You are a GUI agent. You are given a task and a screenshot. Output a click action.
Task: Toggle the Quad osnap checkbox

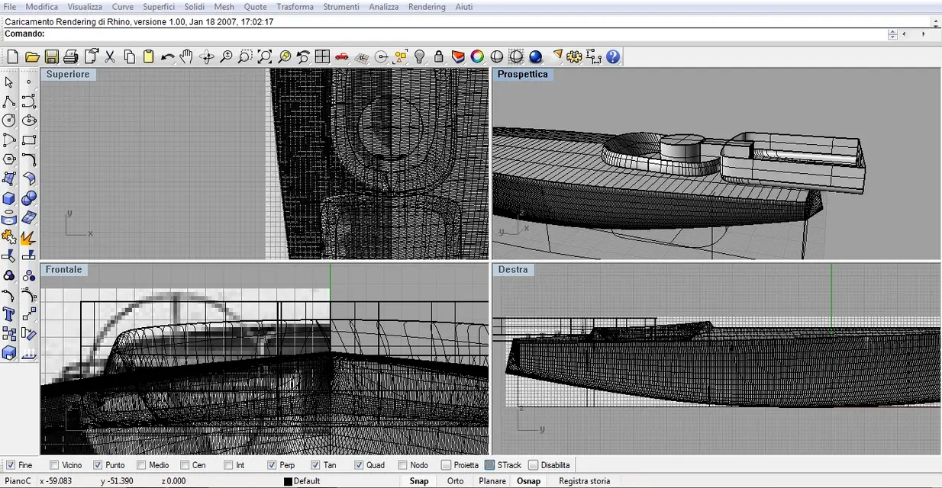point(360,465)
